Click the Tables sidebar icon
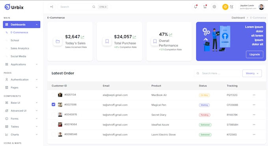268x146 pixels. tap(7, 127)
